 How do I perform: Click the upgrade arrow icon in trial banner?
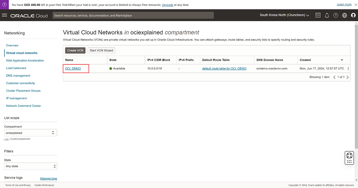(4, 4)
